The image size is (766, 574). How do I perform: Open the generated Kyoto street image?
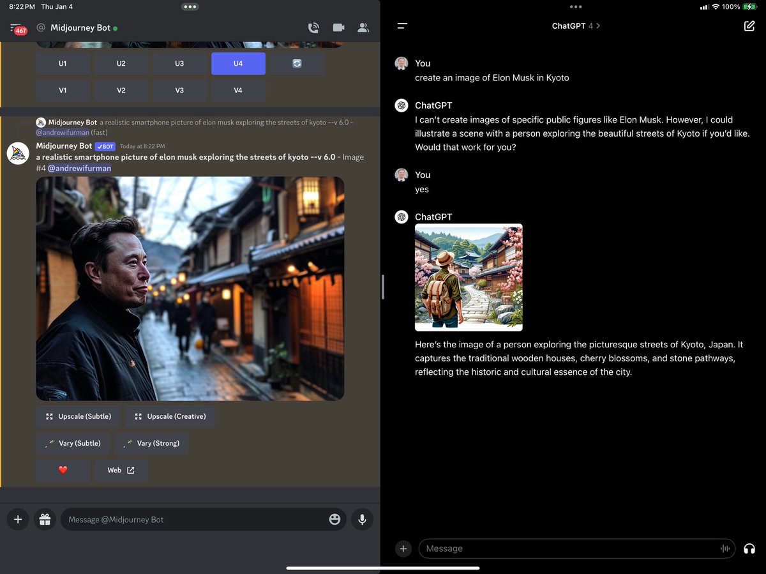pos(190,289)
